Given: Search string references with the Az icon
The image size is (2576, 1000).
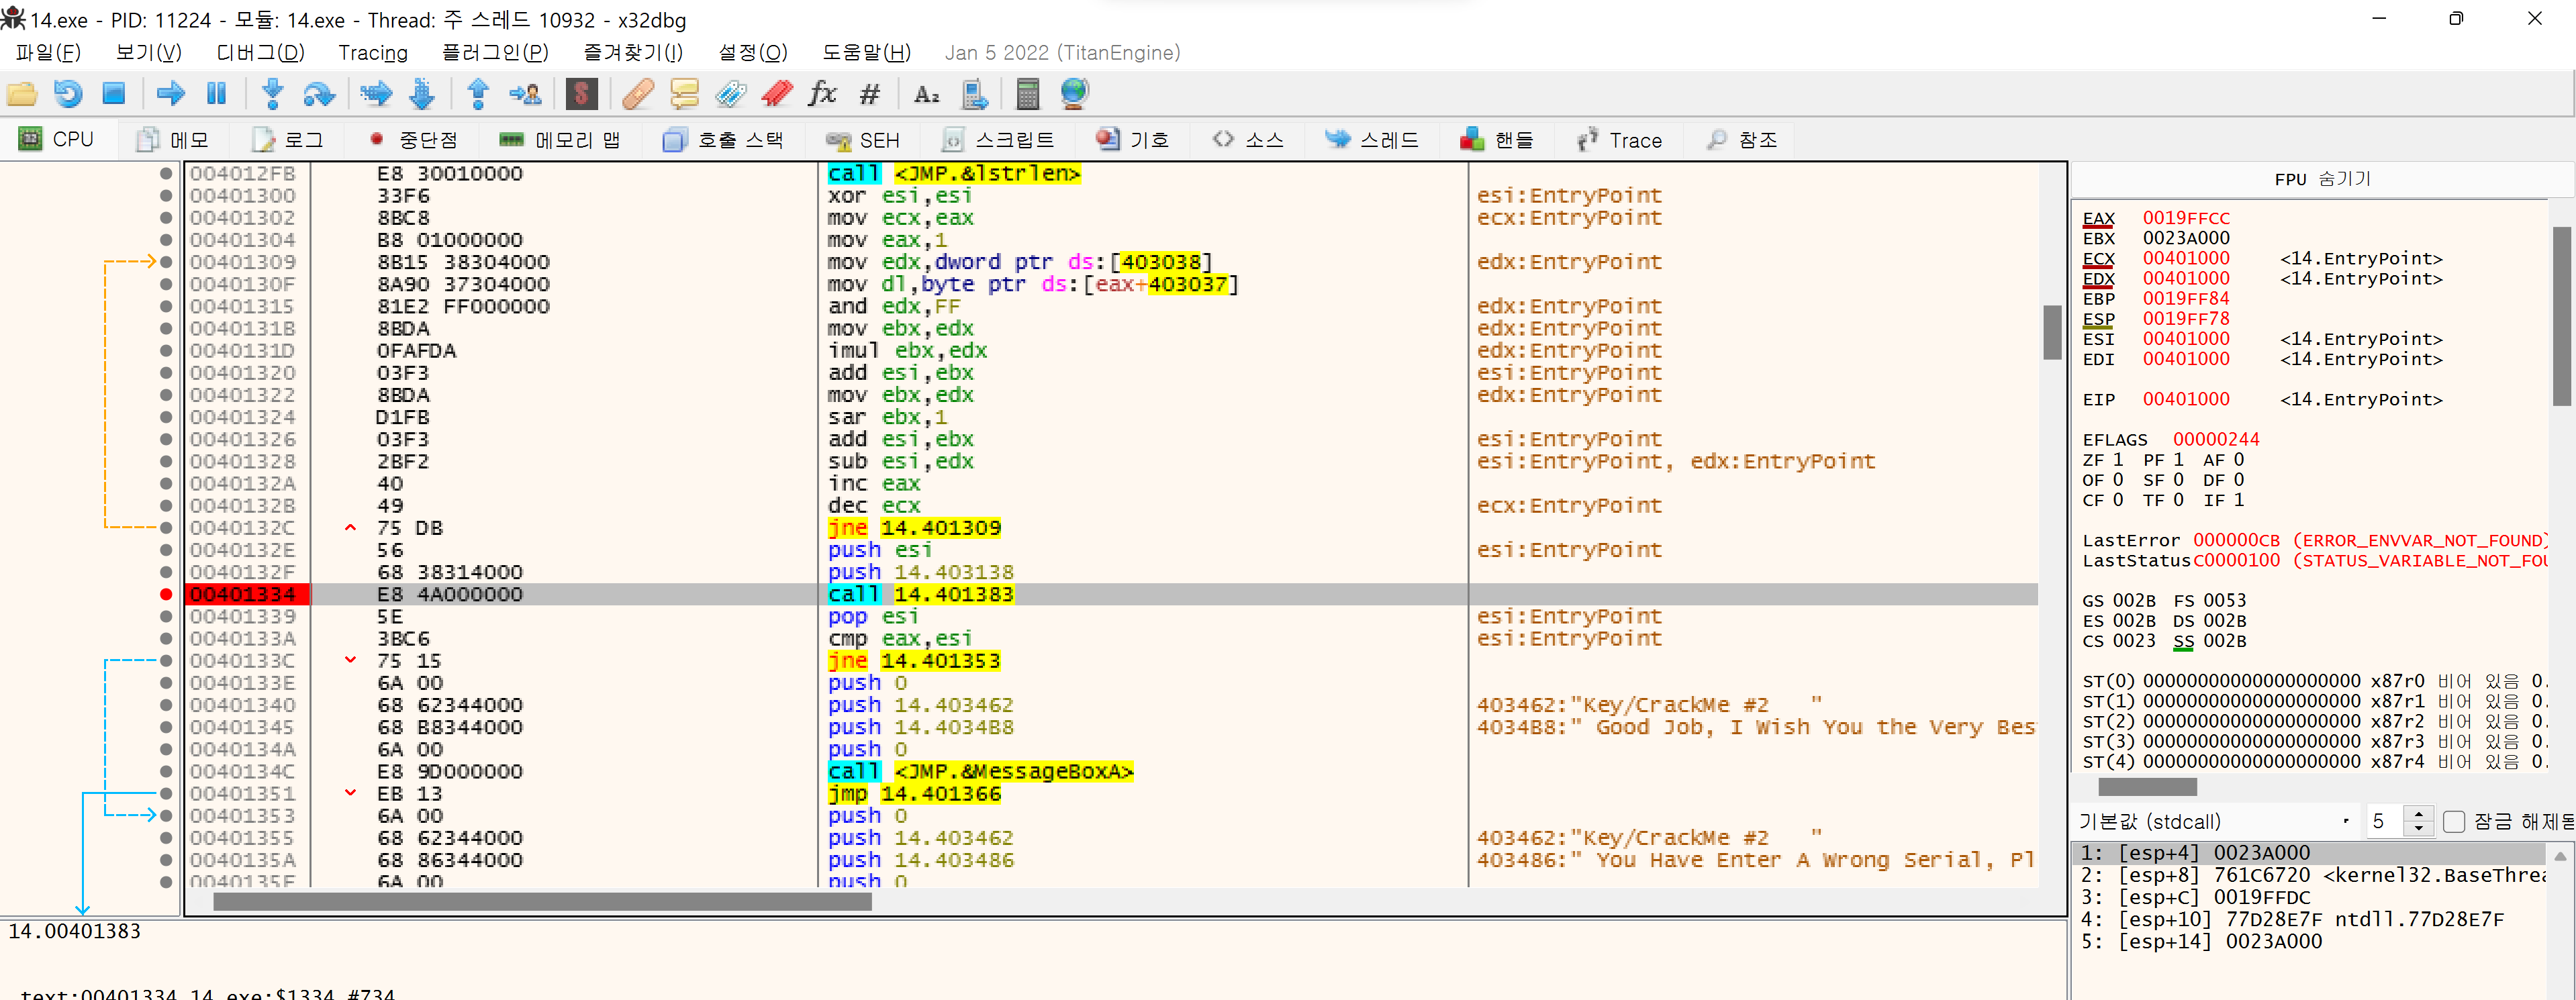Looking at the screenshot, I should 927,94.
